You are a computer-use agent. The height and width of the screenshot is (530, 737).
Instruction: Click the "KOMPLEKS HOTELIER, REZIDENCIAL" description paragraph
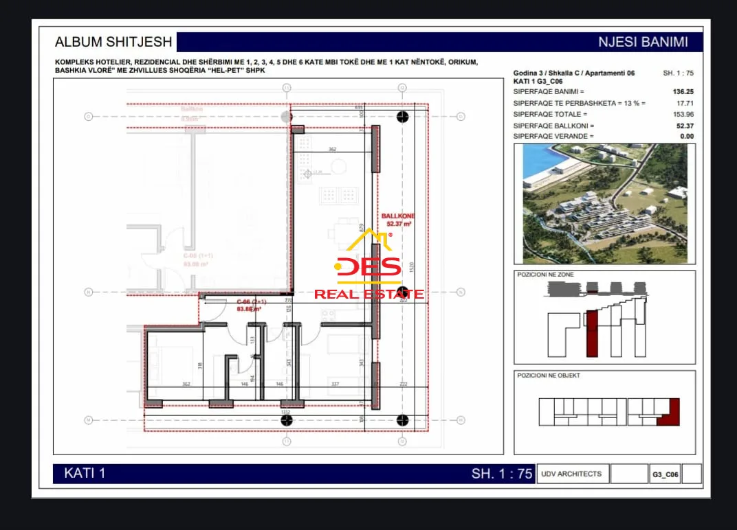point(266,66)
